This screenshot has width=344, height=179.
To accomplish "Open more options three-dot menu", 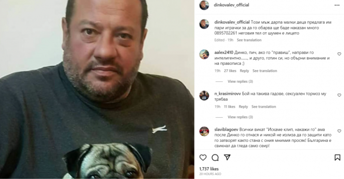I will (x=337, y=5).
